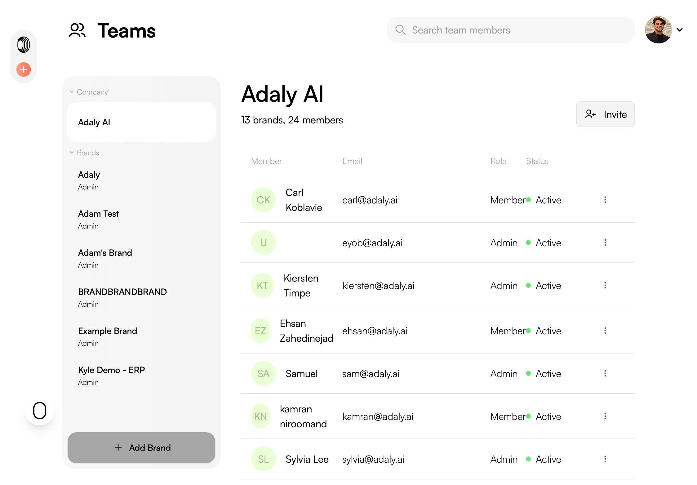Open three-dot menu for Kiersten Timpe
Image resolution: width=697 pixels, height=485 pixels.
(605, 285)
